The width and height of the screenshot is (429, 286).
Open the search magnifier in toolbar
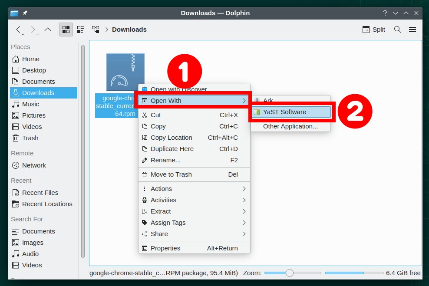pyautogui.click(x=398, y=30)
